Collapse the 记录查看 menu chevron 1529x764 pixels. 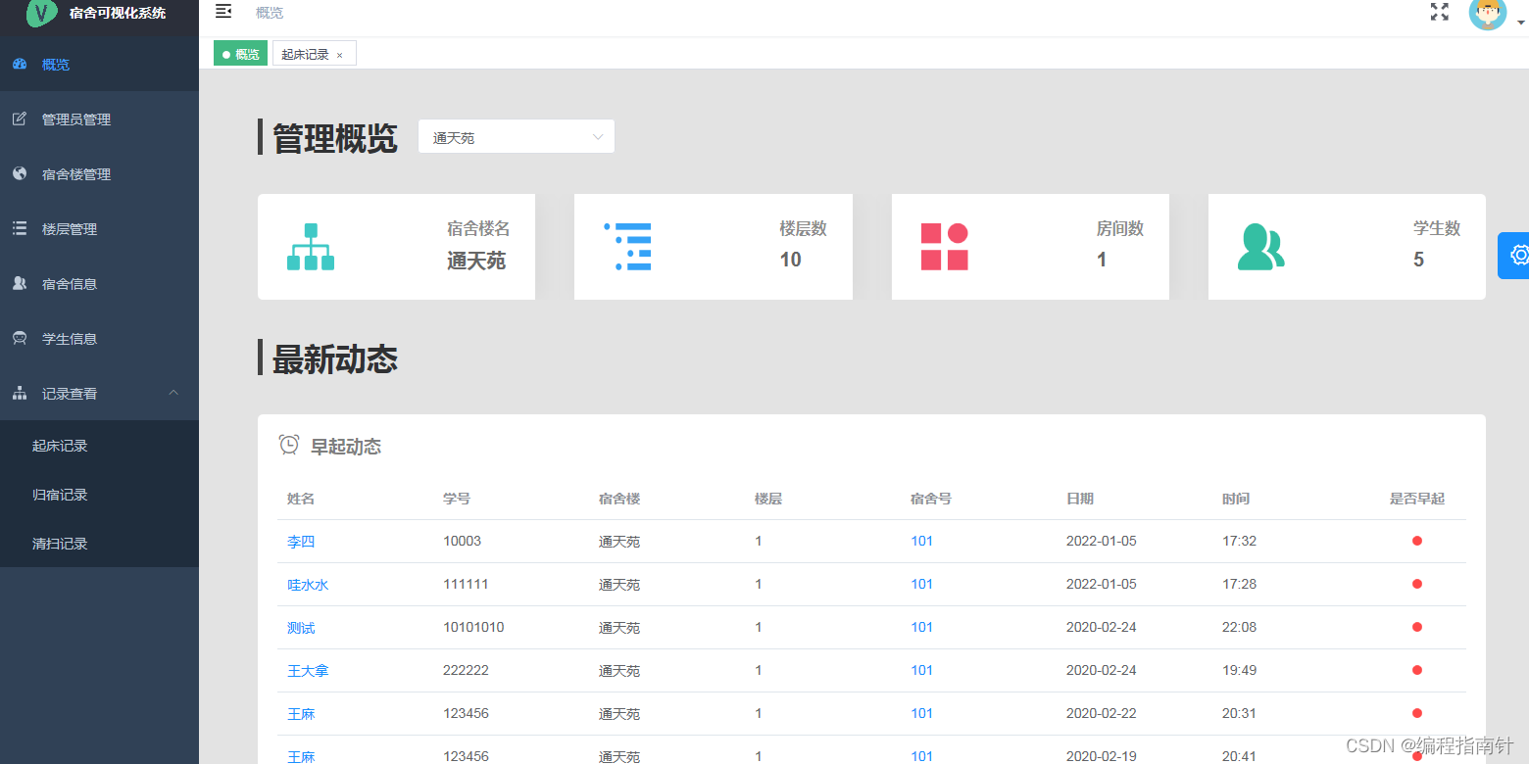173,393
